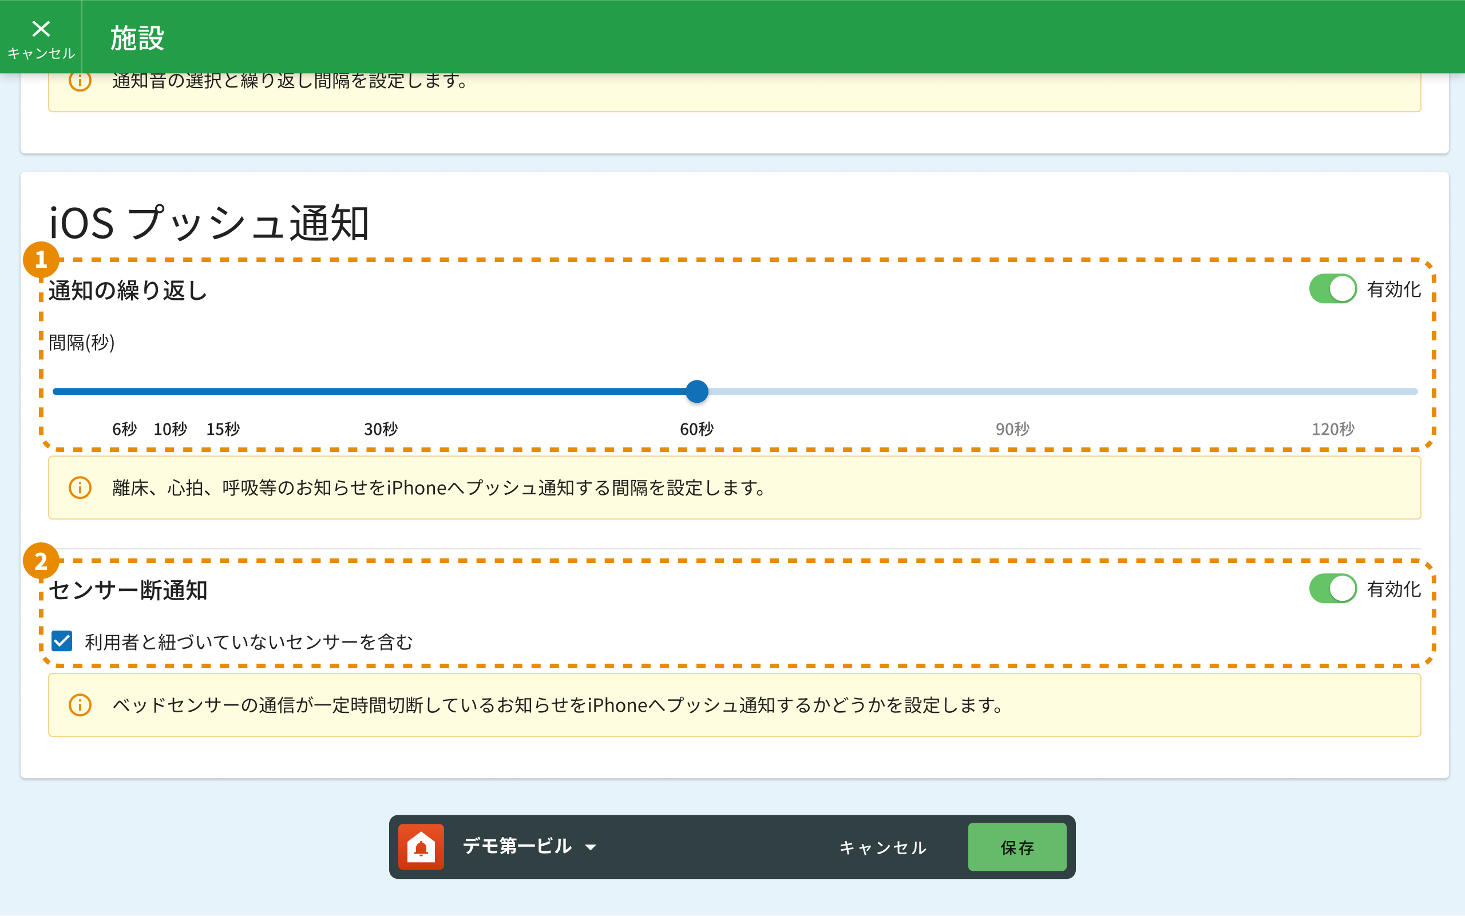
Task: Set interval slider to 30秒 mark
Action: [381, 391]
